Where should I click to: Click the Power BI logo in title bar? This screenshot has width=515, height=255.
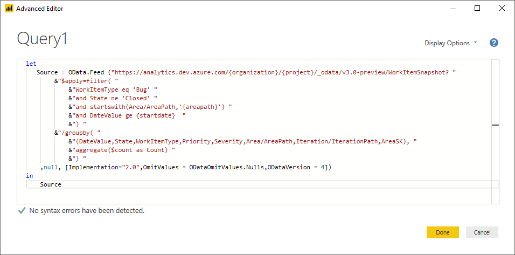point(9,9)
